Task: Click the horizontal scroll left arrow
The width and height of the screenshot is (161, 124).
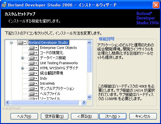Action: (x=8, y=103)
